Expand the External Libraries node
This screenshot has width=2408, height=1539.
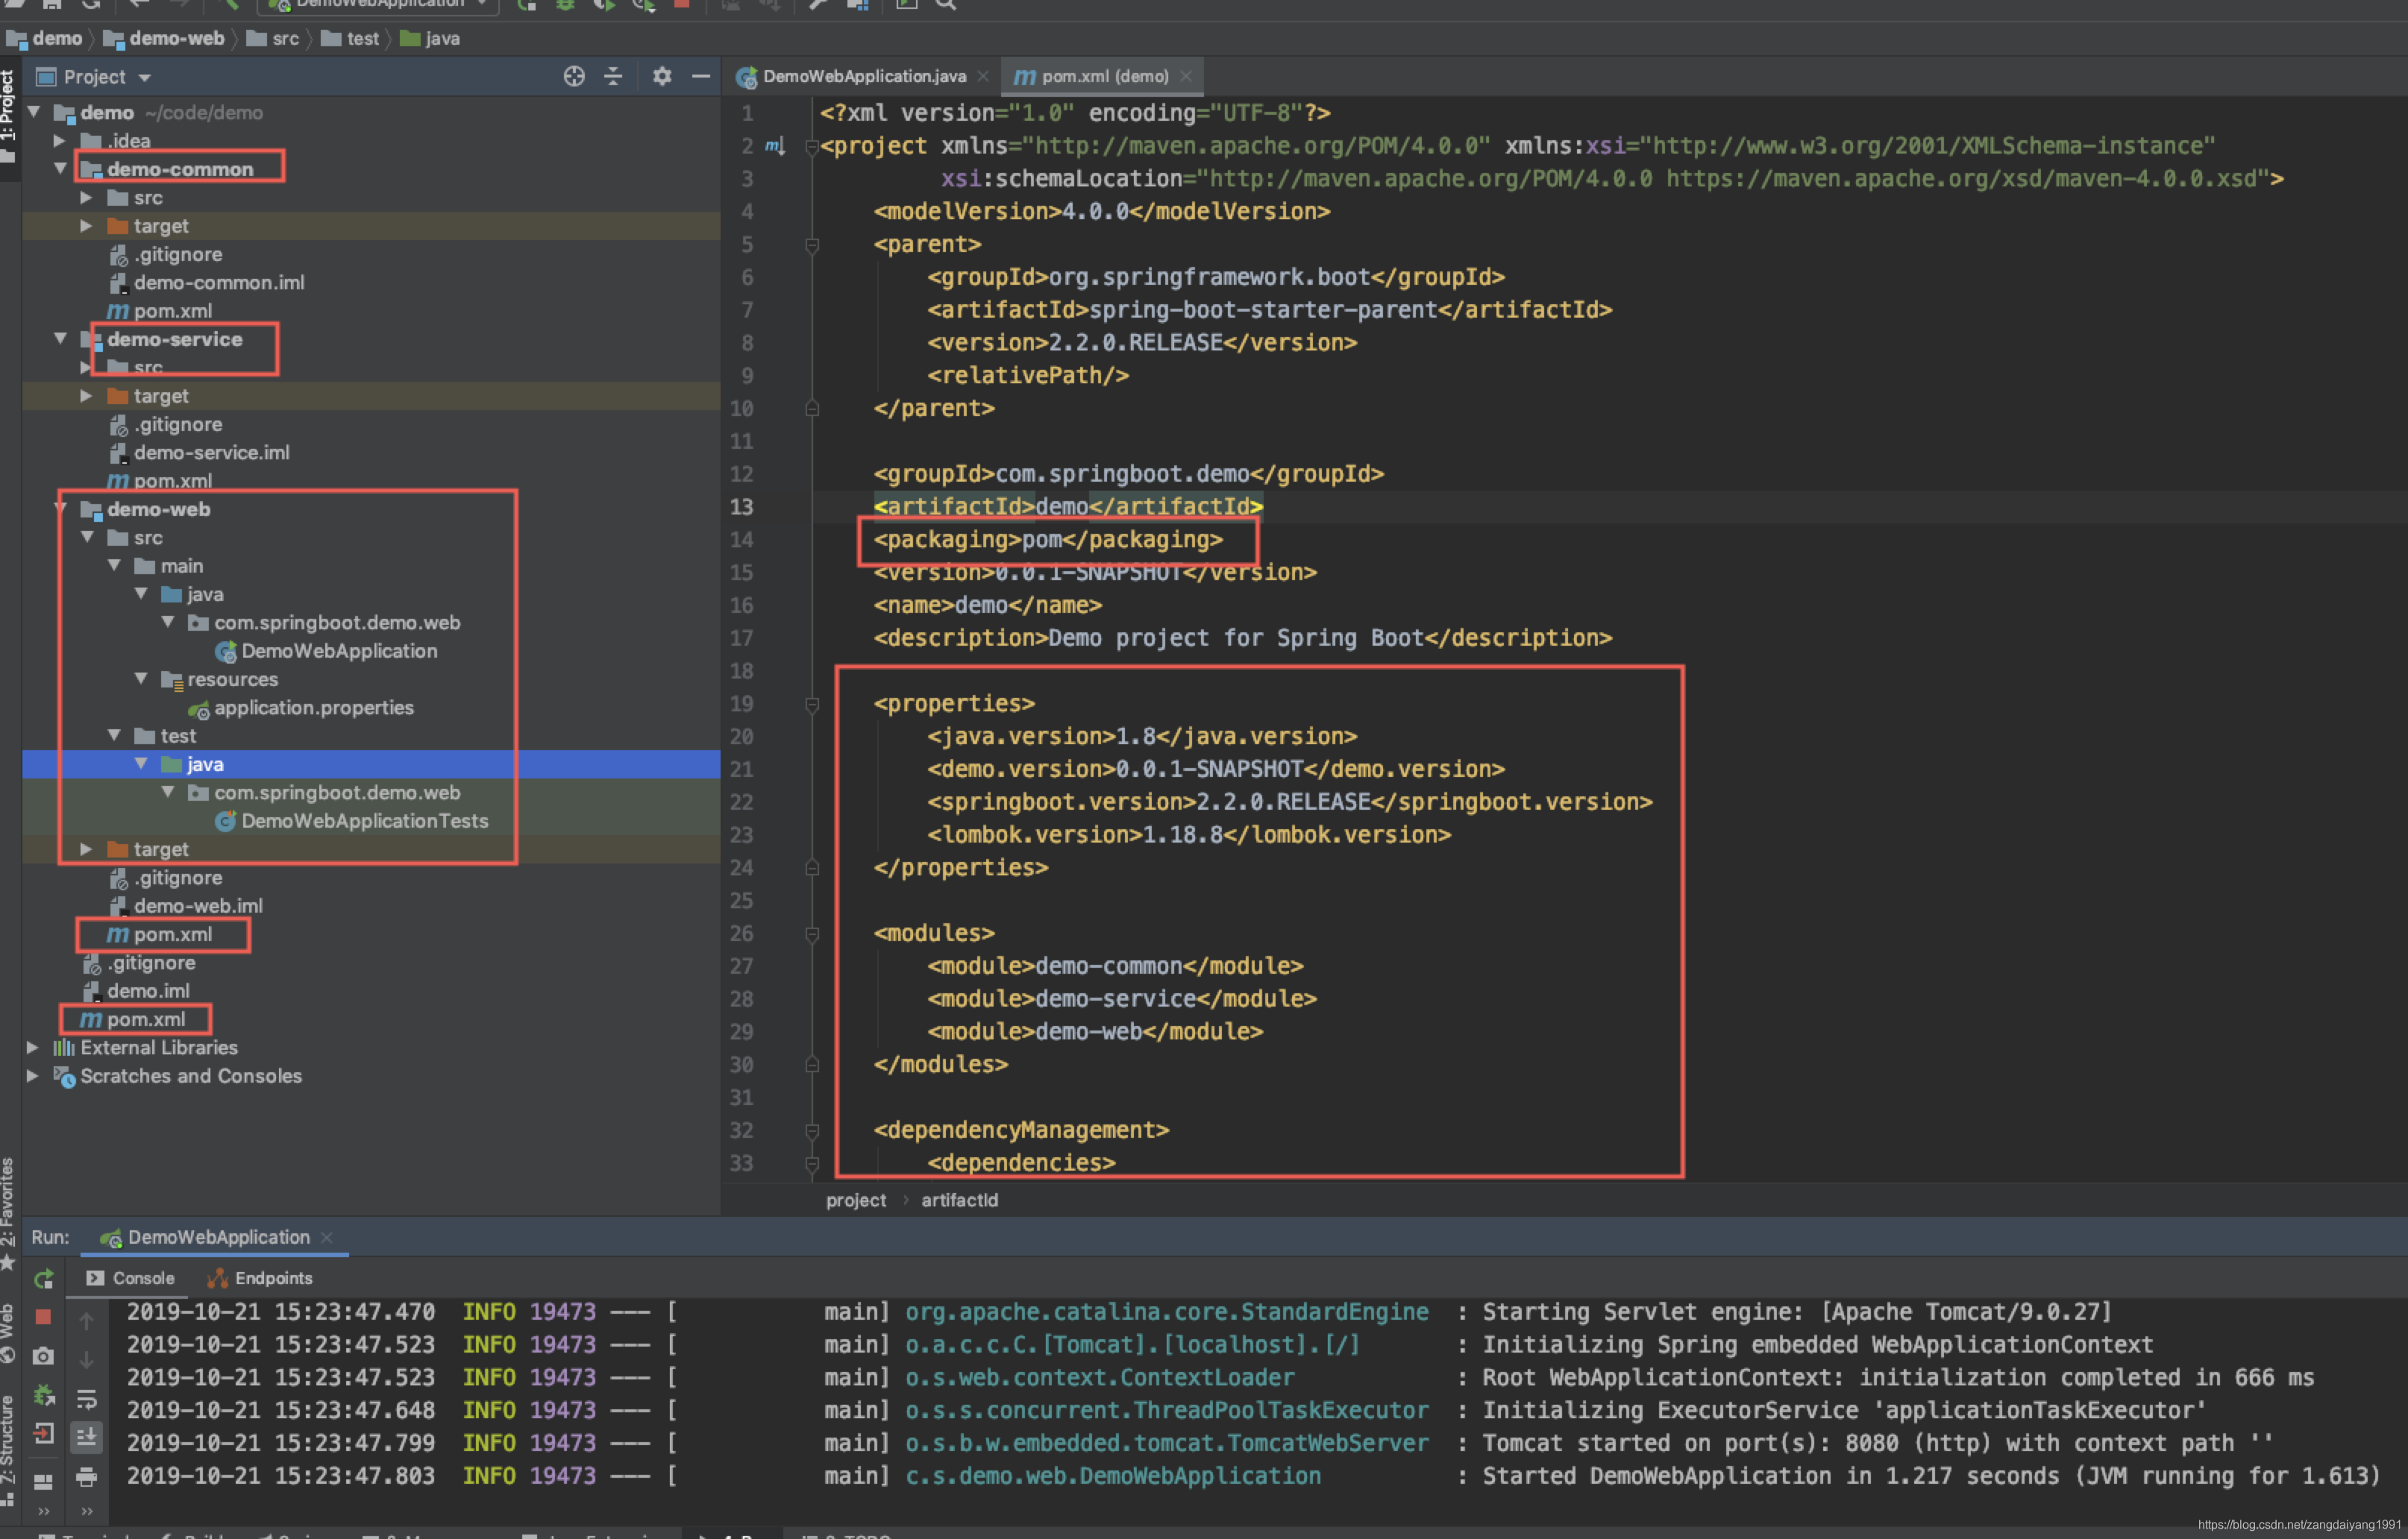click(x=33, y=1048)
